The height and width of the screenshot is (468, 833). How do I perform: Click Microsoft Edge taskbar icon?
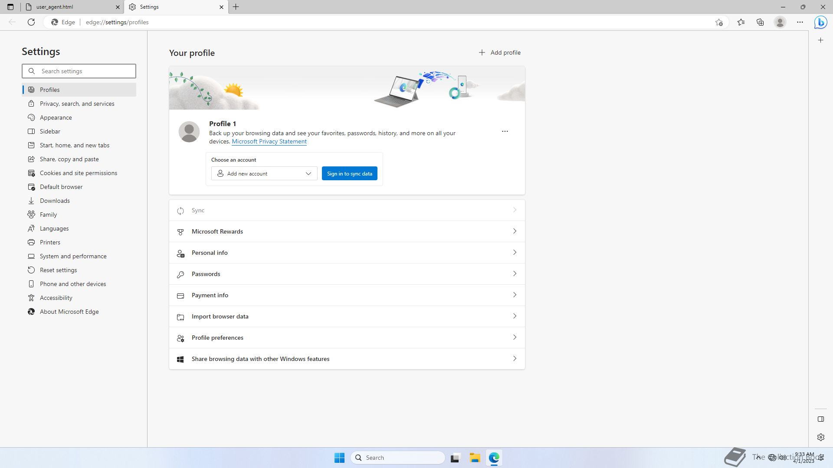[494, 458]
